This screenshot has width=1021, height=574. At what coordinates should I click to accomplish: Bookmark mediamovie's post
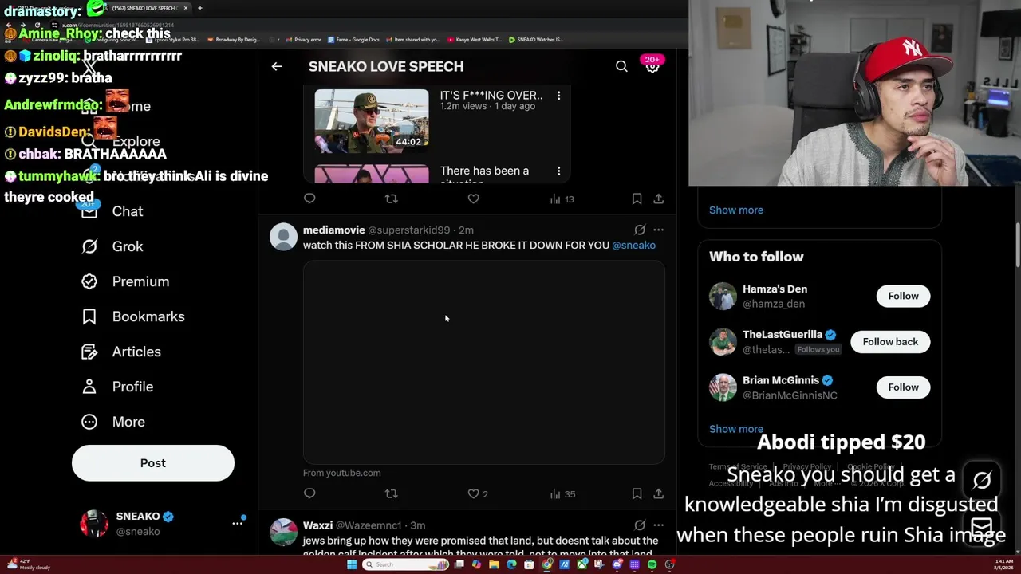(x=637, y=493)
